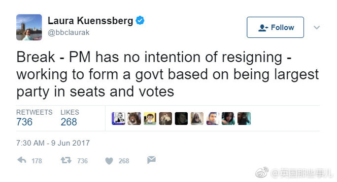Open the 7:30 AM - 9 Jun 2017 timestamp

click(x=53, y=143)
